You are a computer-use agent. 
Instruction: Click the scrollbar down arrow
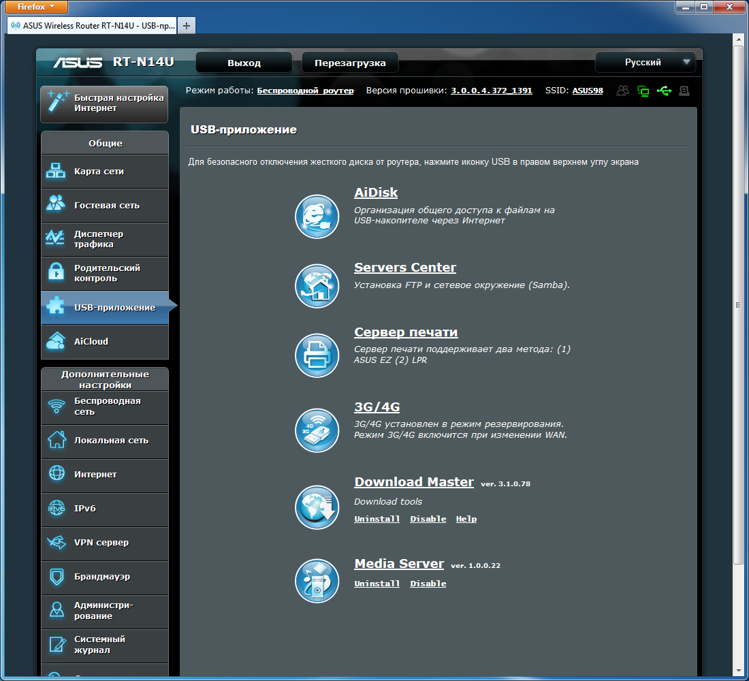[738, 670]
